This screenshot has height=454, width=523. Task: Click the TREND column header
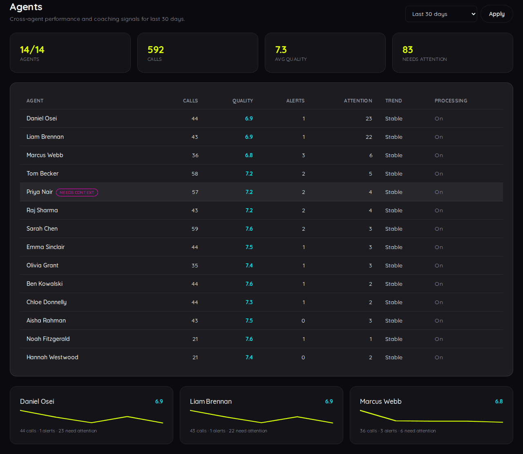393,100
